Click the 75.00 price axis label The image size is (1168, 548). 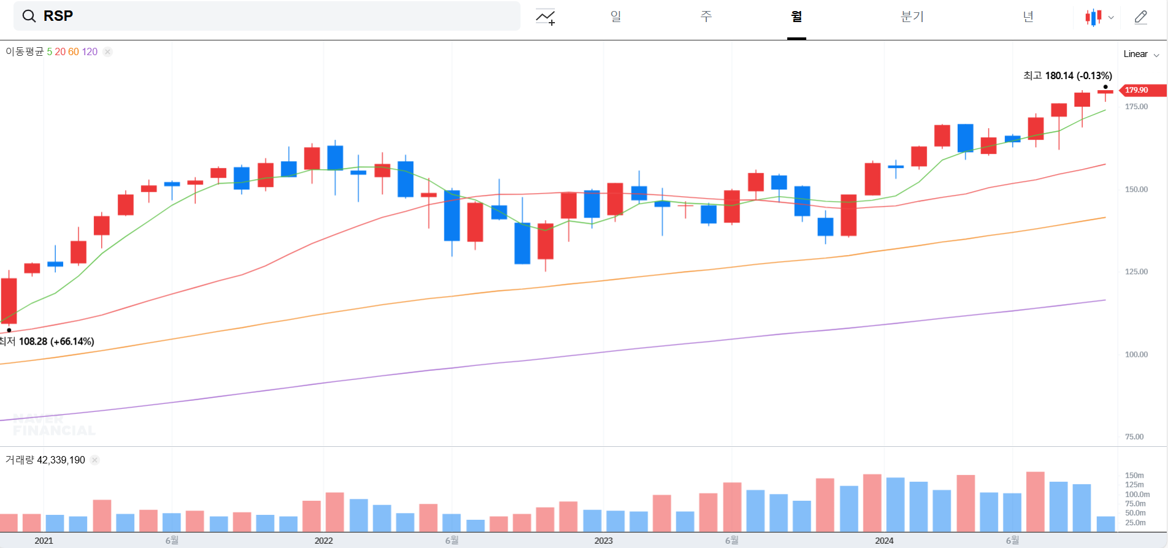click(1134, 437)
